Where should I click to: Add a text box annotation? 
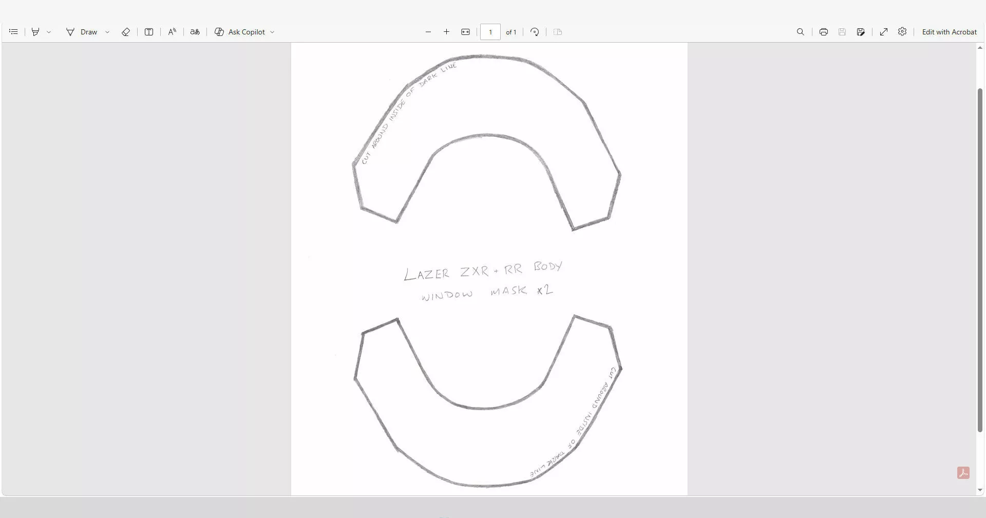(149, 32)
